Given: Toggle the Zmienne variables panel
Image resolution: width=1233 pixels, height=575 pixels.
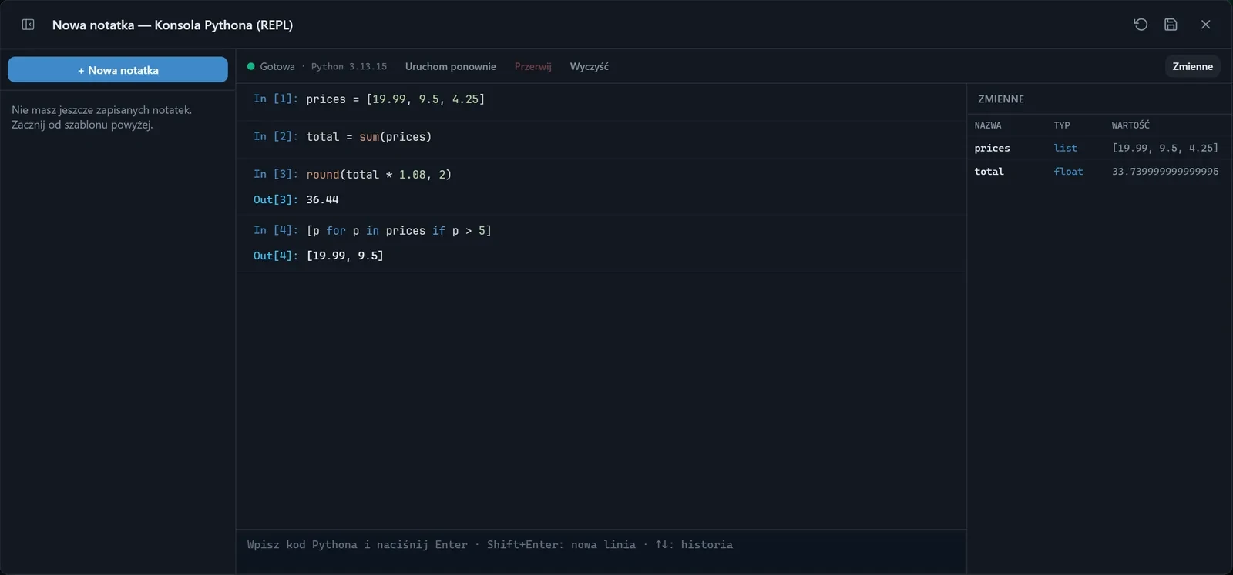Looking at the screenshot, I should pos(1192,66).
